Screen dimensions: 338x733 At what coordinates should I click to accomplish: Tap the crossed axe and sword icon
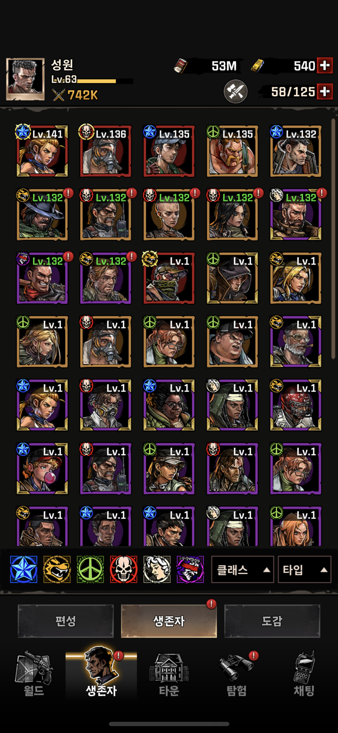[x=236, y=91]
